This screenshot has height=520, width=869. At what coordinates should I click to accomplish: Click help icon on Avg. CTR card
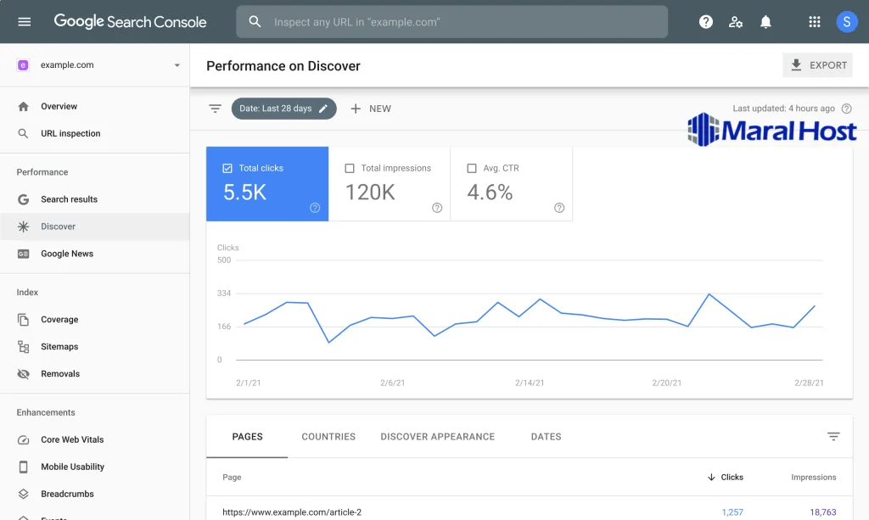(x=559, y=208)
